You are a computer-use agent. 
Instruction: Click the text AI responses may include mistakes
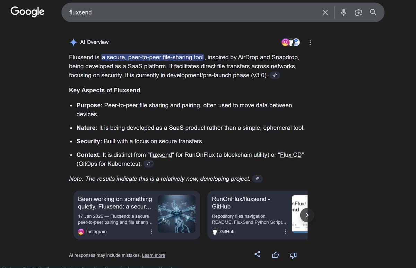click(x=105, y=255)
